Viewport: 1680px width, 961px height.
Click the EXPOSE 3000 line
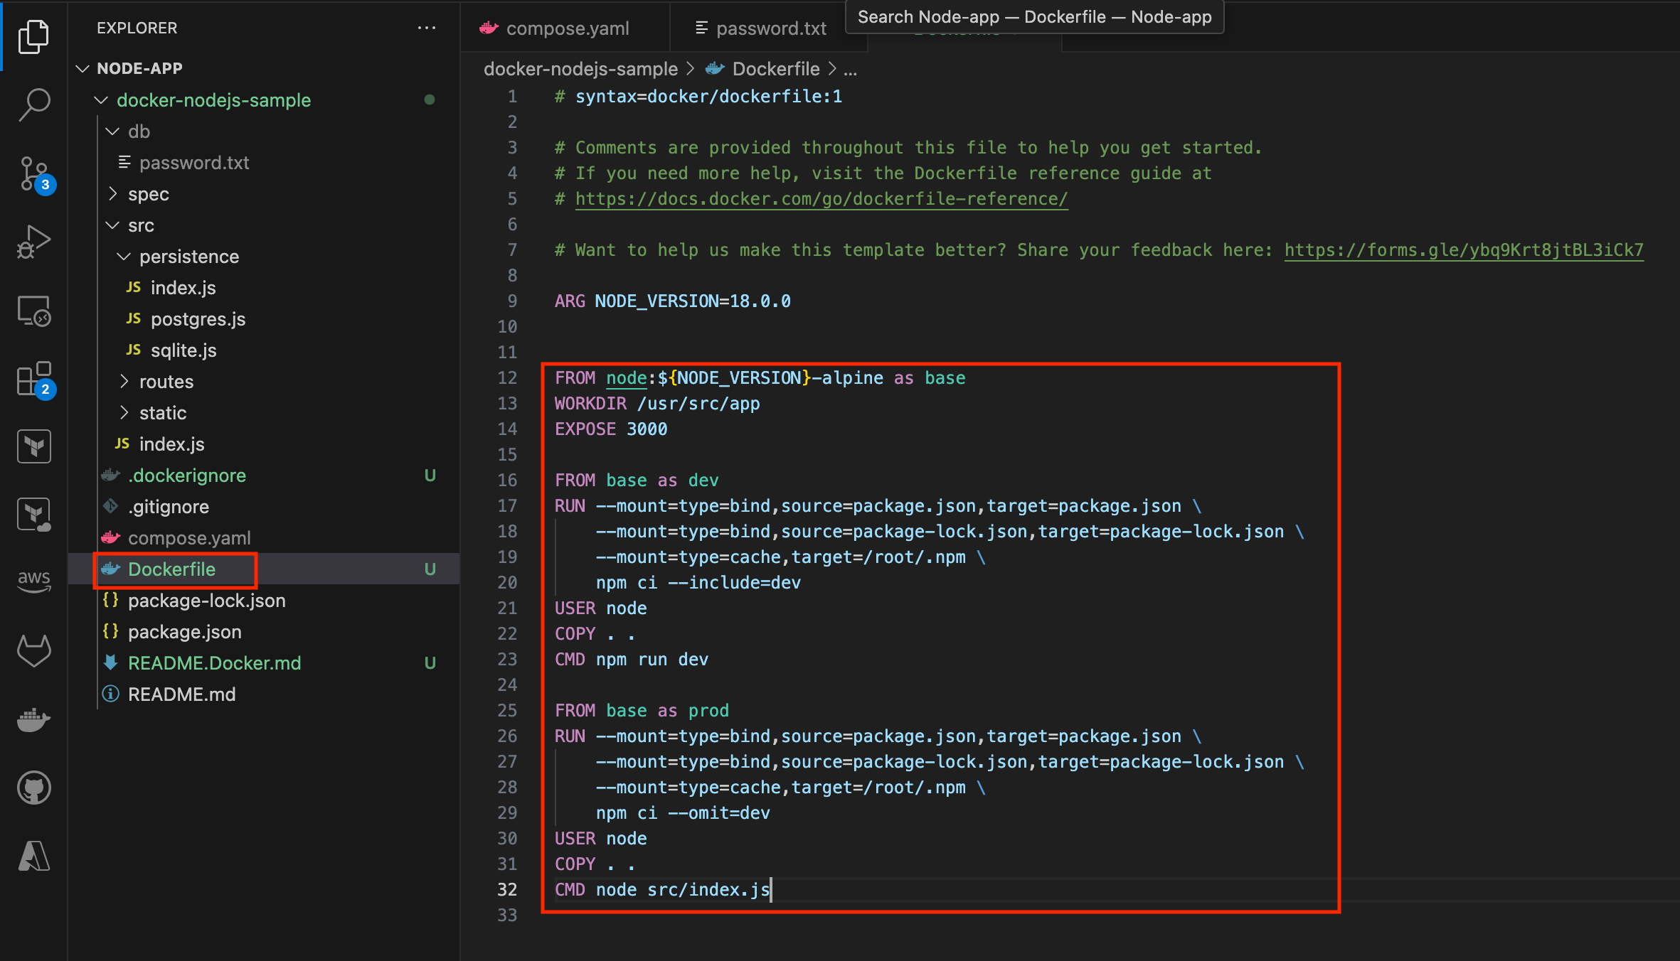coord(610,429)
